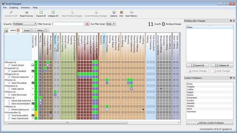Close the Custom Professions panel

click(234, 78)
